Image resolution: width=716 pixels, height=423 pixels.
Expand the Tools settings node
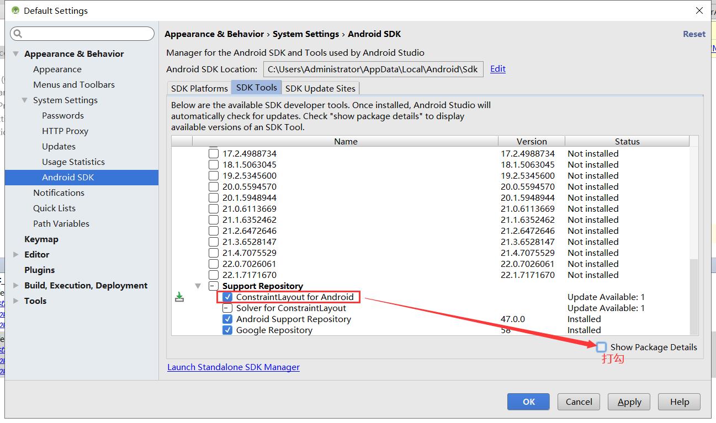[15, 301]
